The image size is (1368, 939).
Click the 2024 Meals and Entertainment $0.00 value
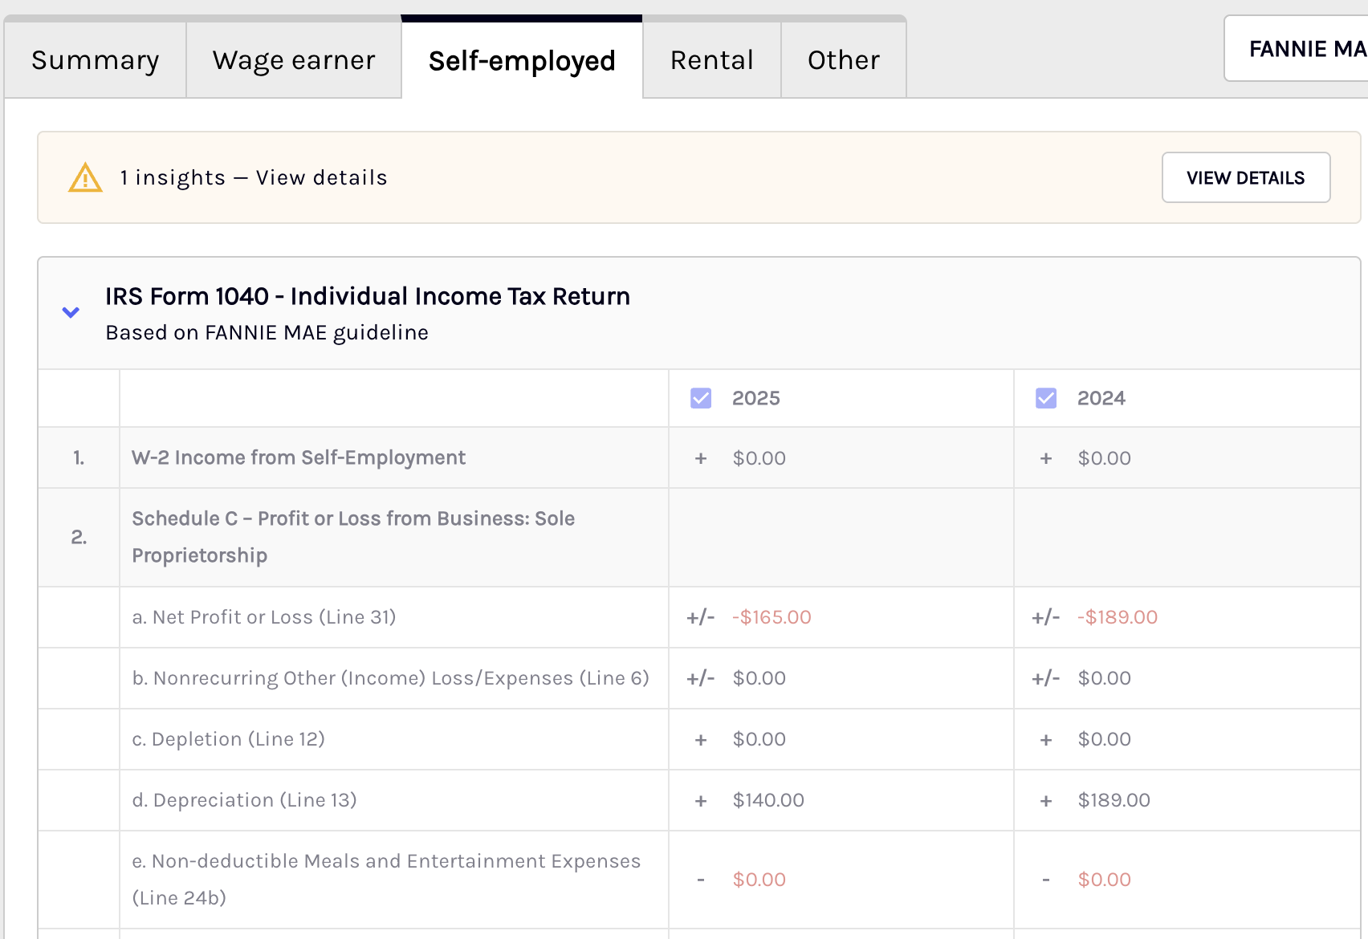pos(1105,880)
